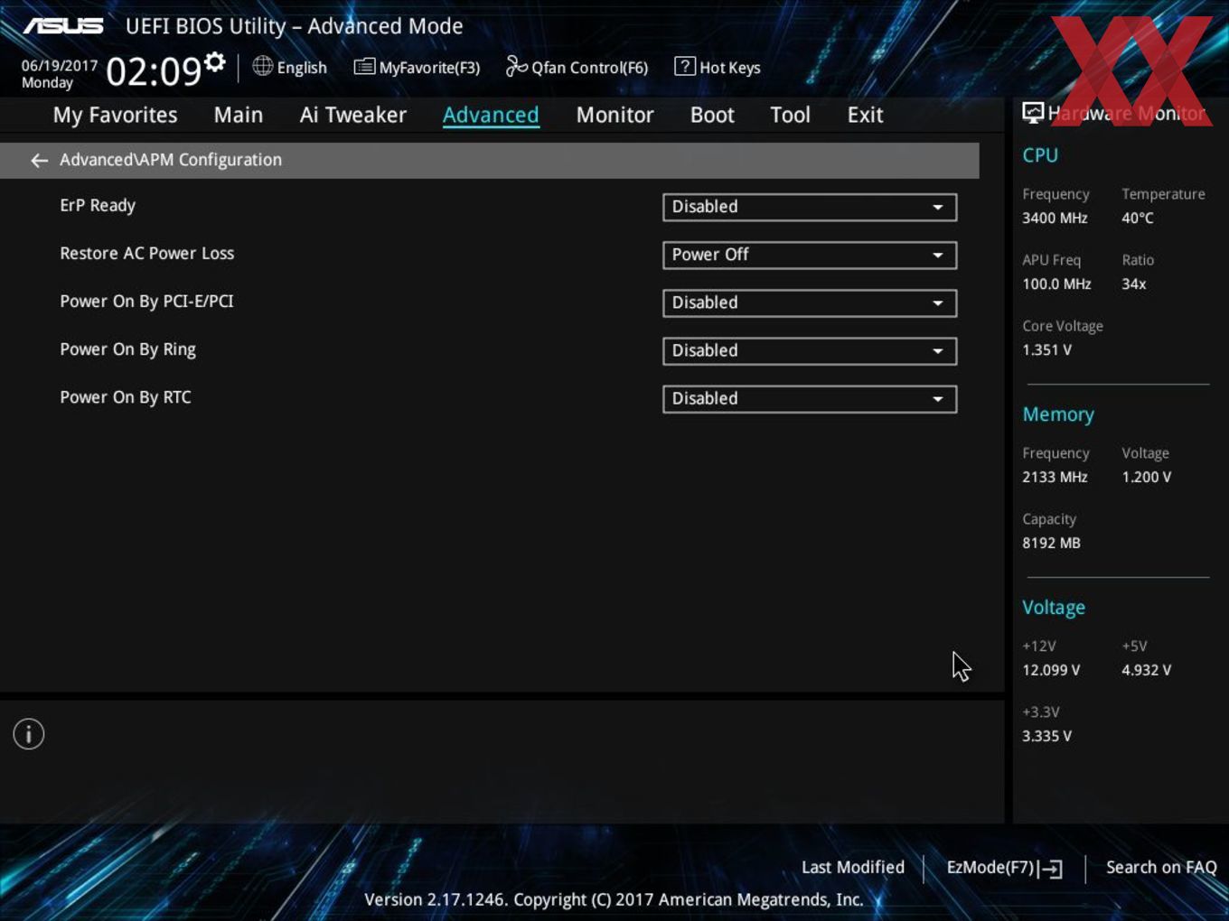
Task: Click the Memory frequency value 2133 MHz
Action: [x=1055, y=477]
